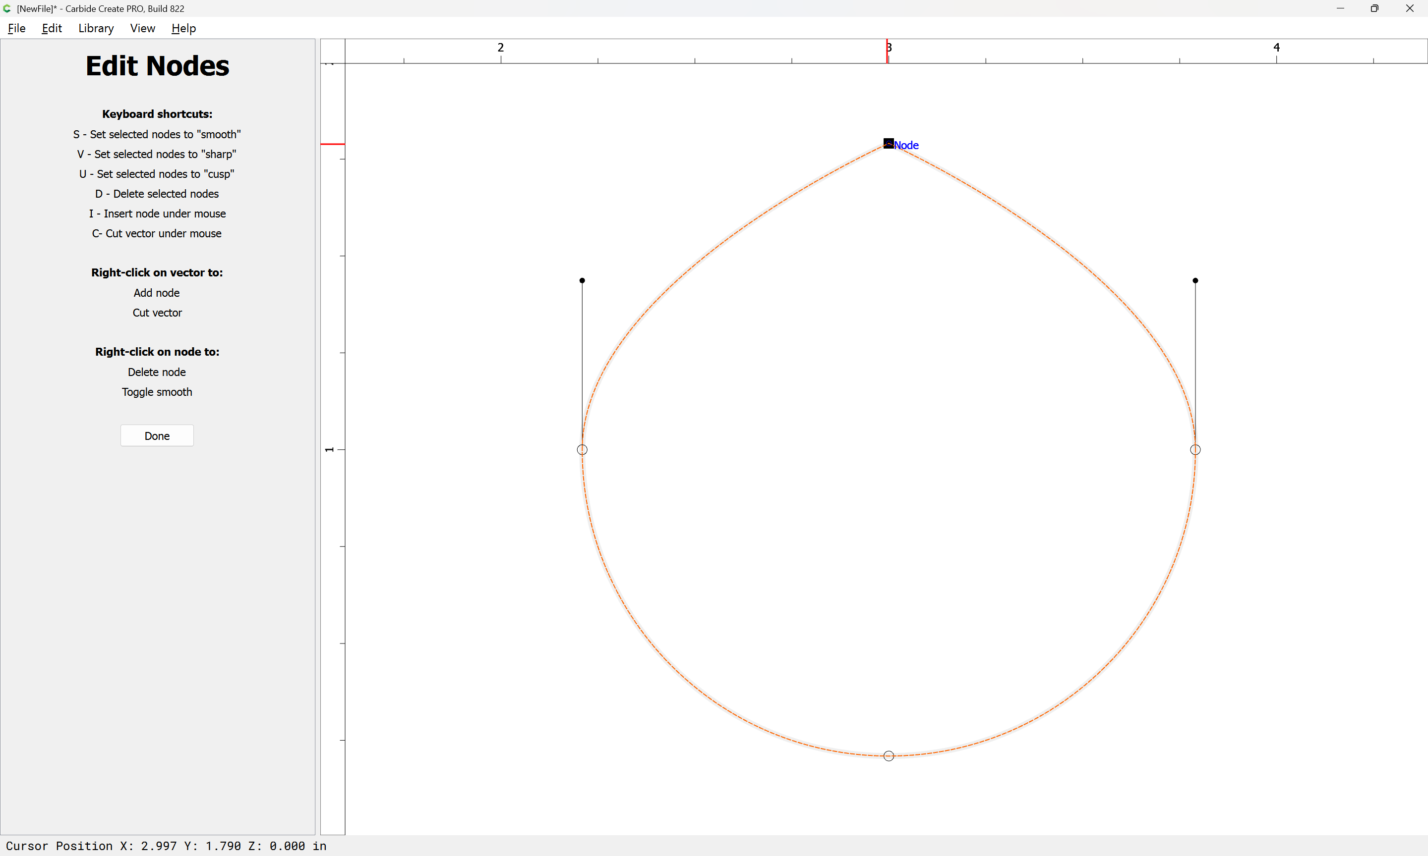Open the Edit menu
Image resolution: width=1428 pixels, height=856 pixels.
coord(52,28)
